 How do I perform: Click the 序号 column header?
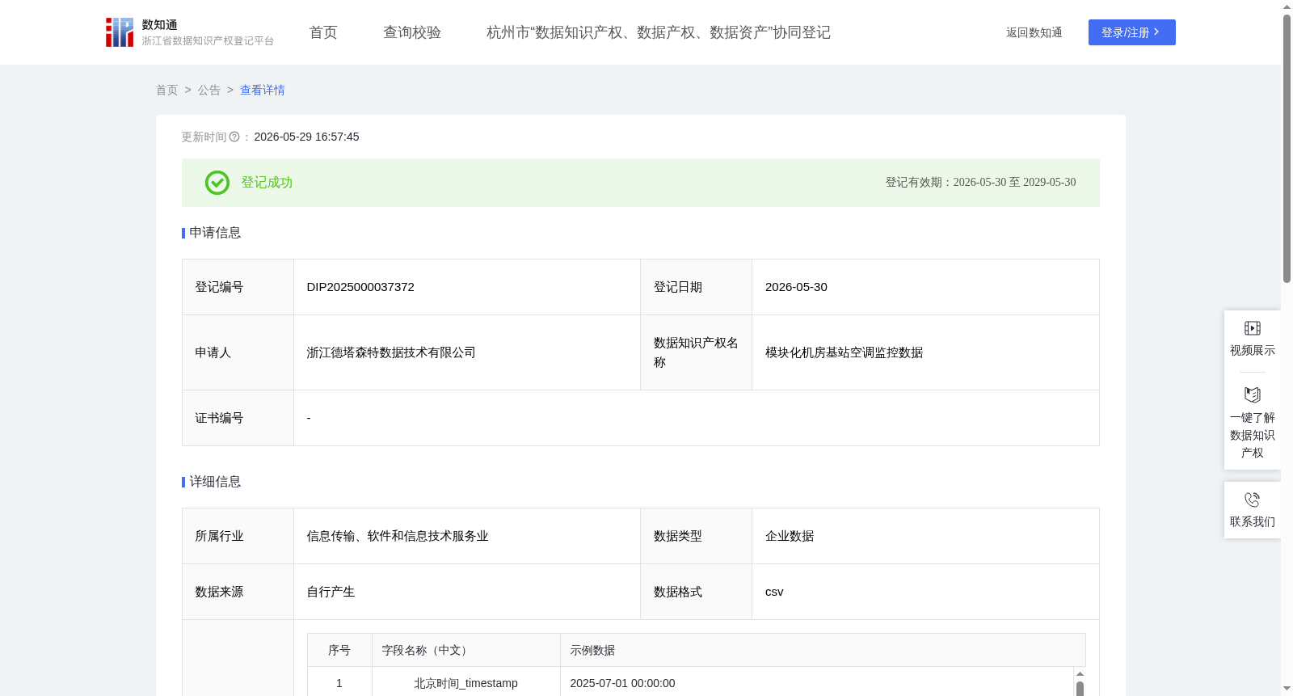pyautogui.click(x=339, y=650)
